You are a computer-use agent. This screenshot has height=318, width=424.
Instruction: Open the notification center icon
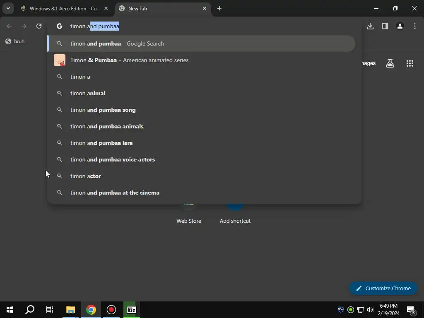[411, 310]
